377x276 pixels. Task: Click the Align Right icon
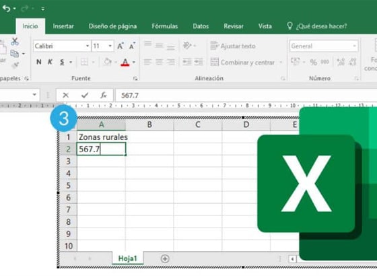coord(171,62)
